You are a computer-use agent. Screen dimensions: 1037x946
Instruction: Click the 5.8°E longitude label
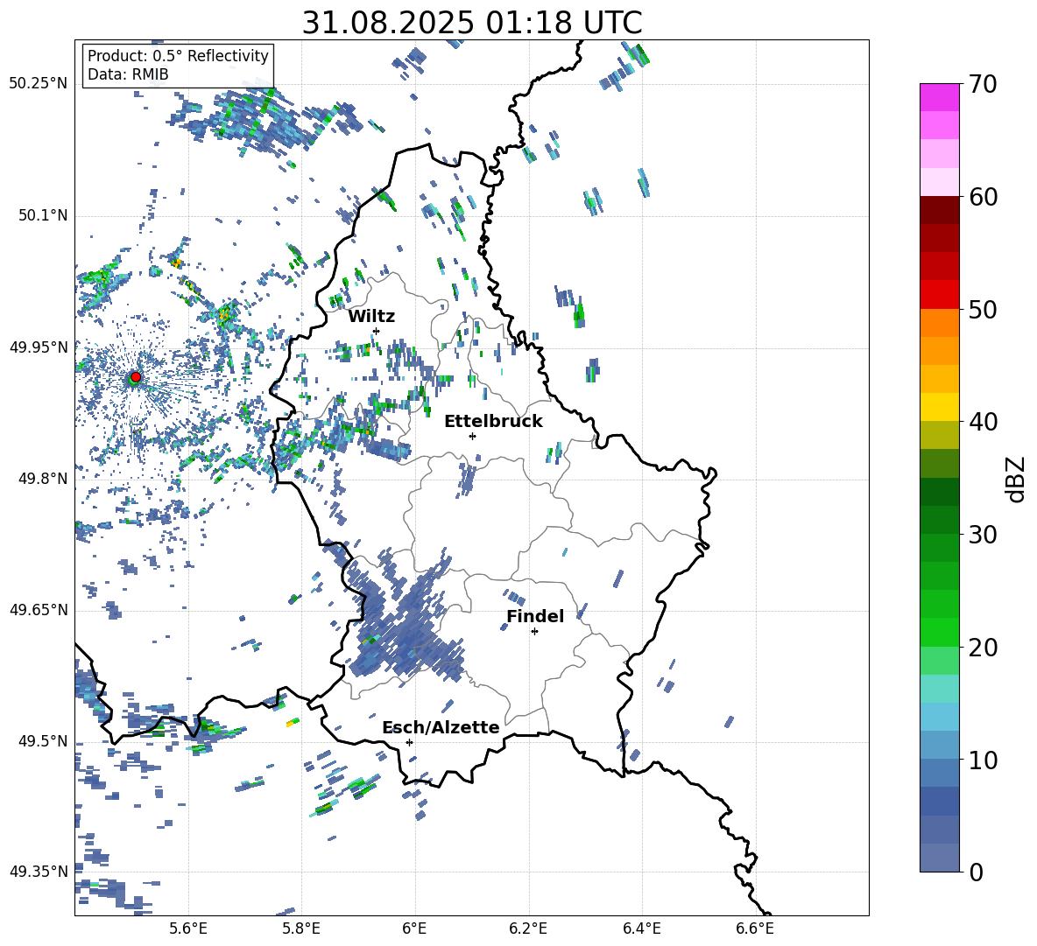point(301,928)
